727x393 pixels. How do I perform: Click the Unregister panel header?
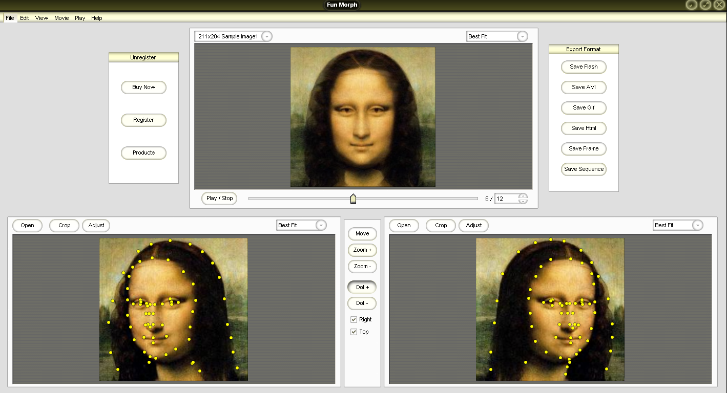click(x=143, y=57)
